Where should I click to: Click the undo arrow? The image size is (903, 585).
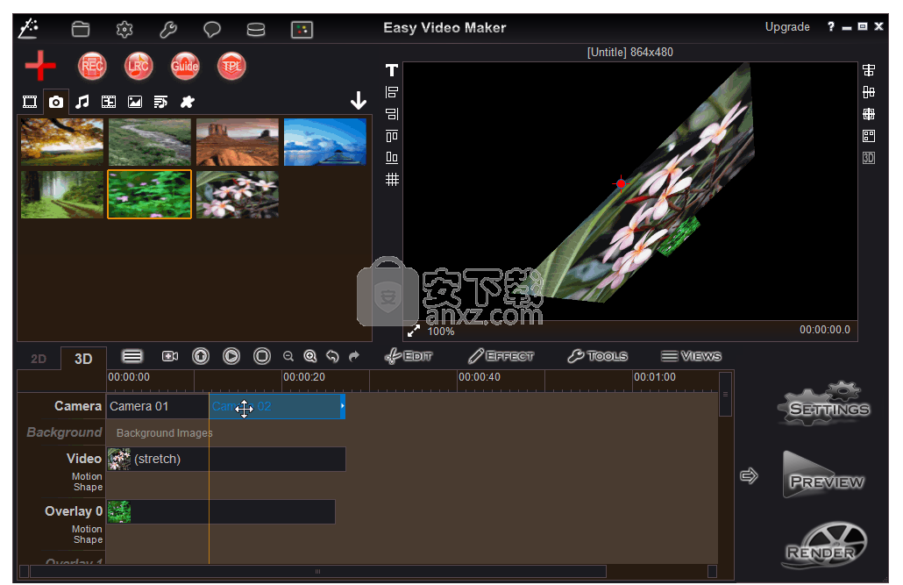[332, 356]
